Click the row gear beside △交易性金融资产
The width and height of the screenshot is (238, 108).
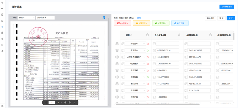117,57
